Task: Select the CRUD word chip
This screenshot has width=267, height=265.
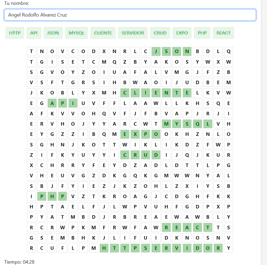Action: point(160,33)
